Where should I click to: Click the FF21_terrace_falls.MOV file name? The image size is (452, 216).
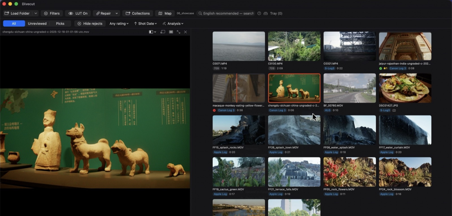[283, 189]
